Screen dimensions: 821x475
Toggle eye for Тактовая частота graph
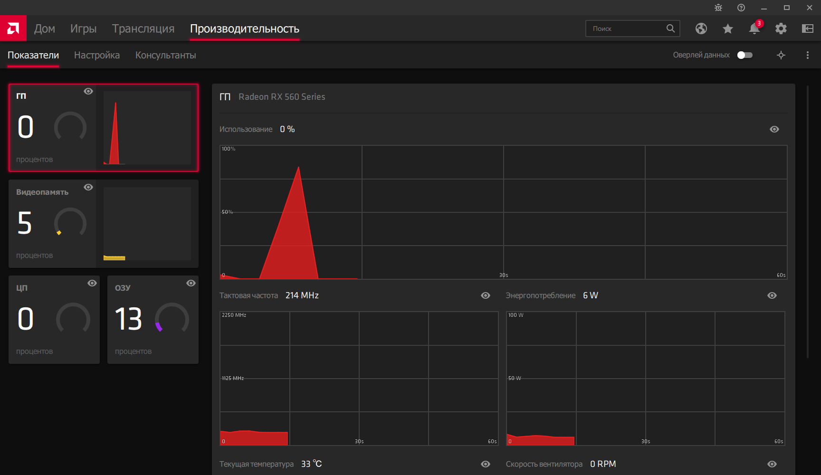[486, 295]
